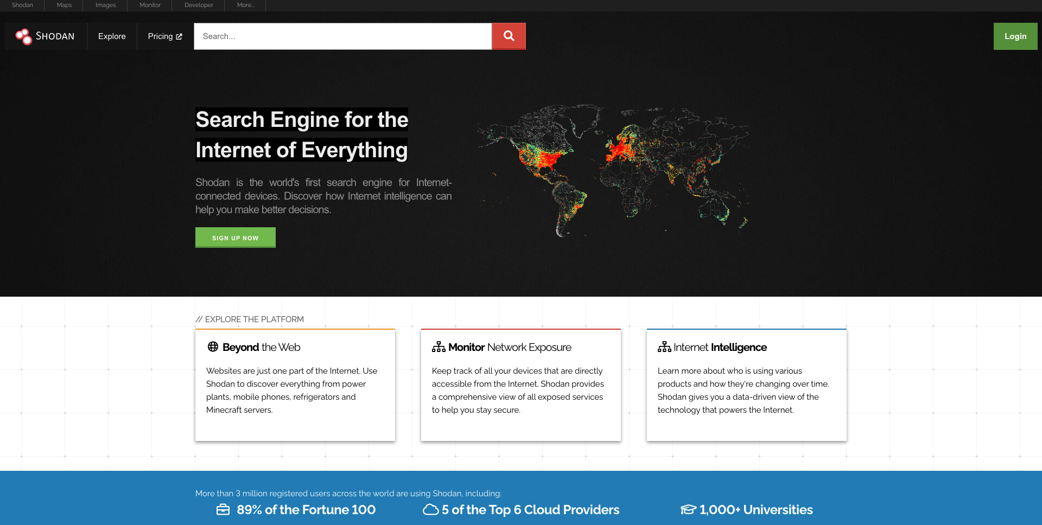Click the cloud icon beside Cloud Providers
This screenshot has width=1042, height=525.
click(431, 510)
